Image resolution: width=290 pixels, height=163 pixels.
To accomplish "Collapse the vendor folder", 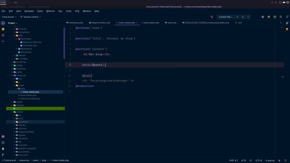I will (x=12, y=112).
